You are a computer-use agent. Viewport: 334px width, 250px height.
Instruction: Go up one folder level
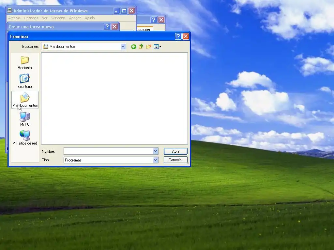(x=141, y=47)
